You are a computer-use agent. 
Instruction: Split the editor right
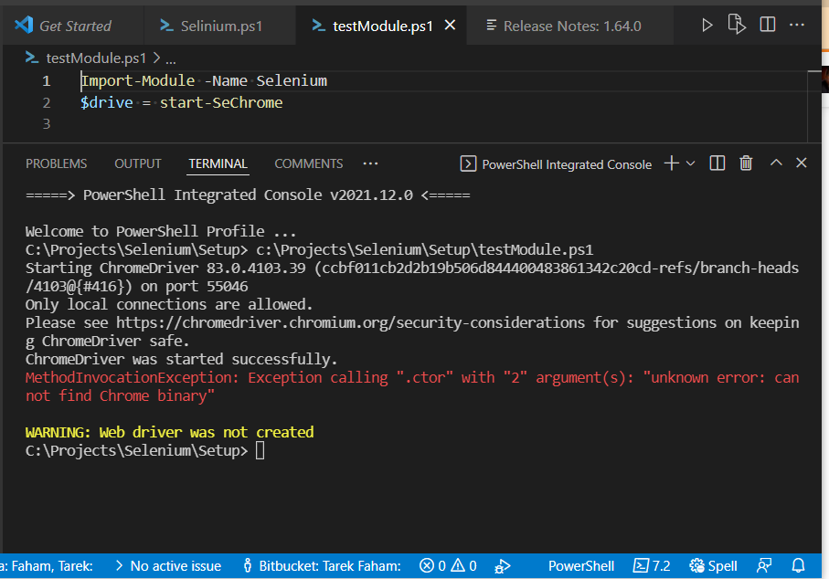coord(767,25)
